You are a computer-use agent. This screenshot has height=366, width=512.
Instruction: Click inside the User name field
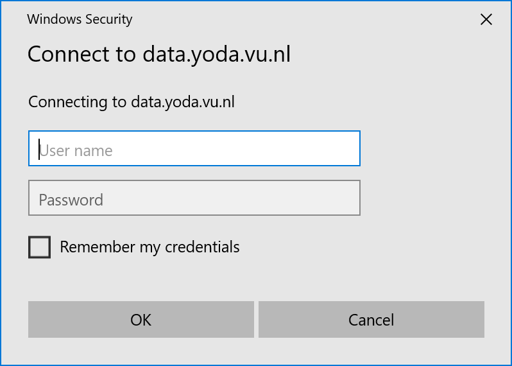click(194, 148)
